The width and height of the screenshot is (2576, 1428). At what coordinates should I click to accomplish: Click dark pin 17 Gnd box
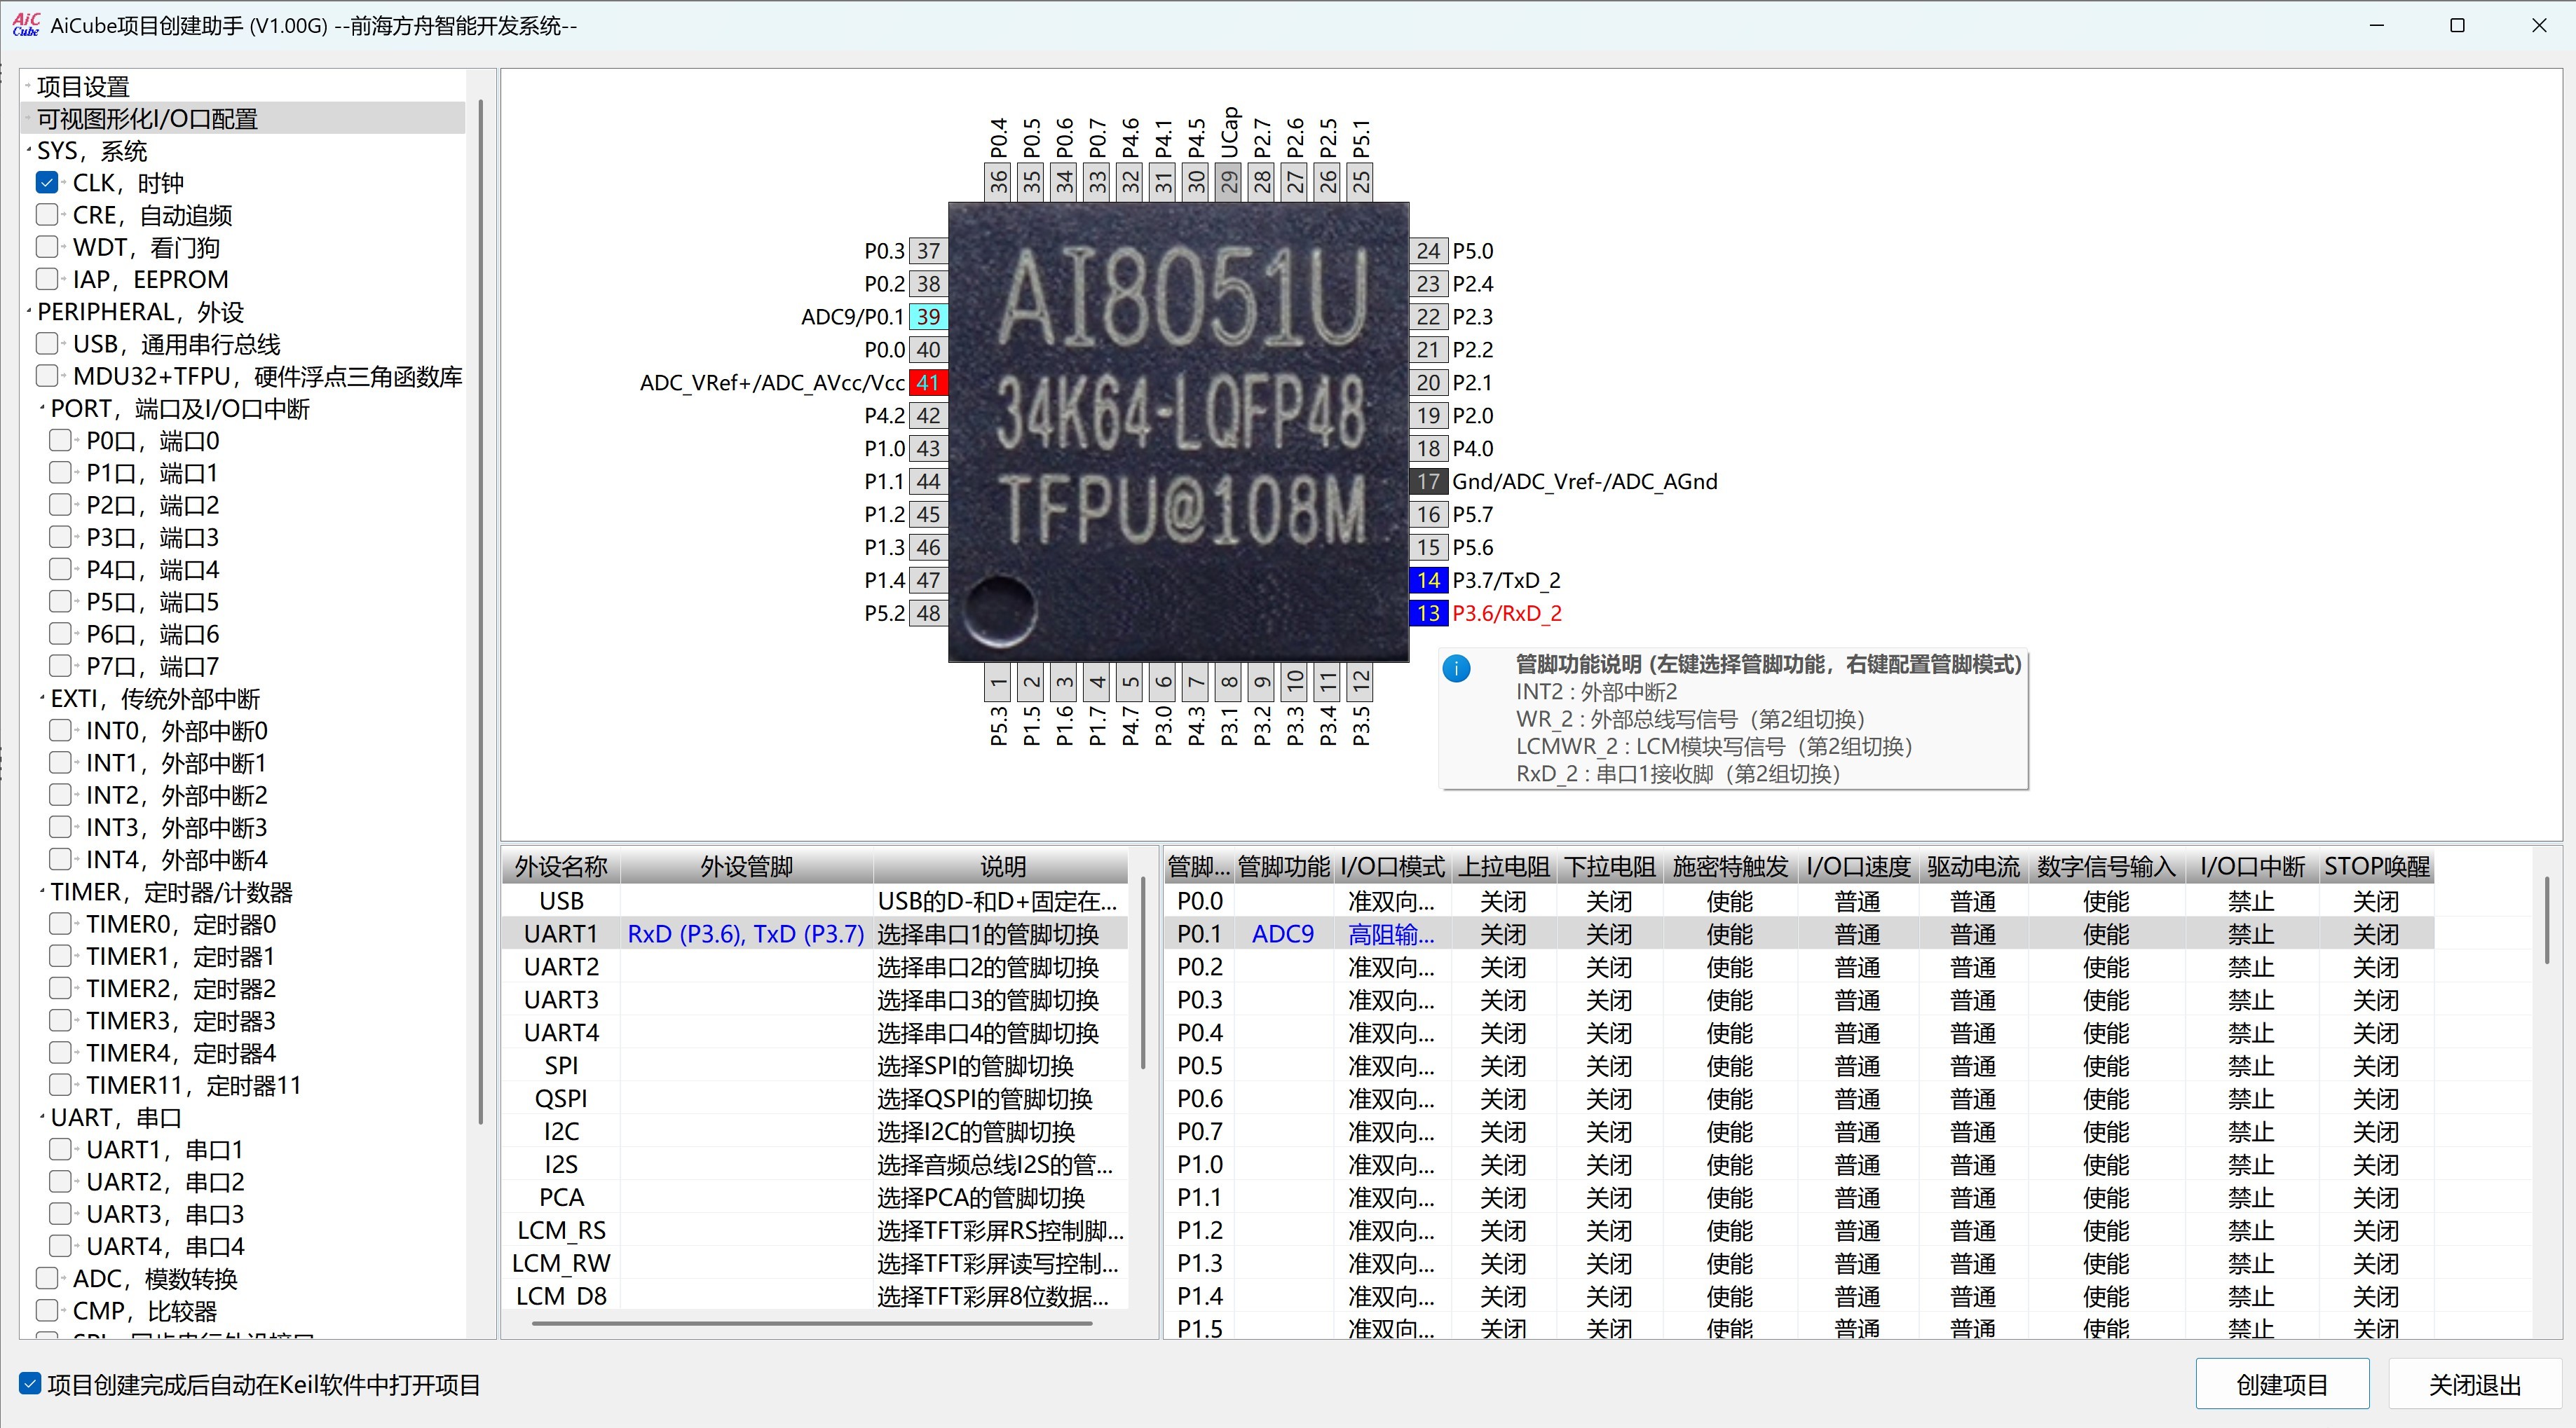[1428, 481]
